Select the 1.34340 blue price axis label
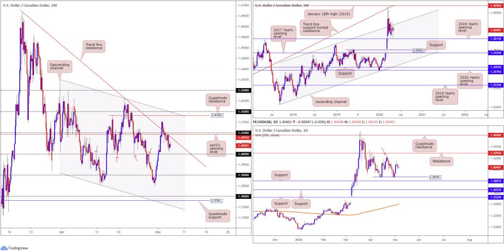Viewport: 504px width, 251px height. coord(495,52)
